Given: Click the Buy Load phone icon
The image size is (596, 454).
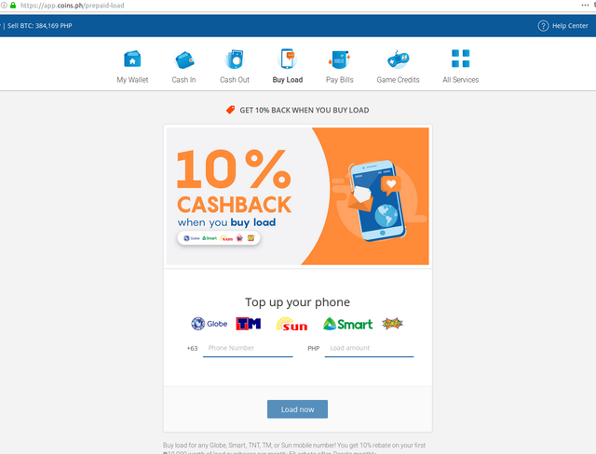Looking at the screenshot, I should (x=288, y=59).
